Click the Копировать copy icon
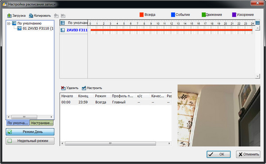This screenshot has height=164, width=266. coord(31,16)
